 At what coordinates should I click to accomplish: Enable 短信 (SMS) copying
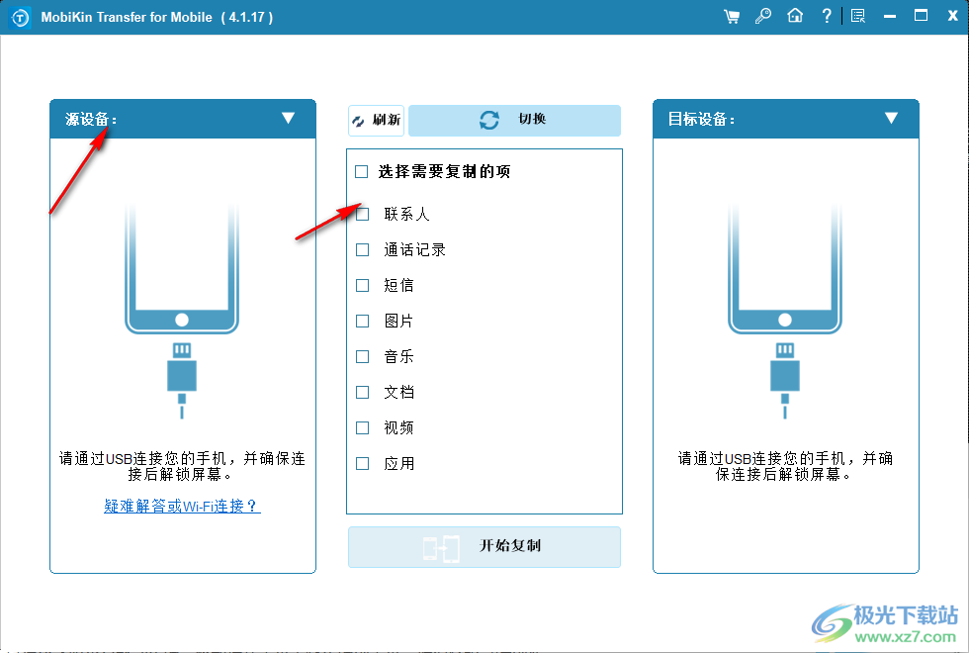click(x=362, y=285)
